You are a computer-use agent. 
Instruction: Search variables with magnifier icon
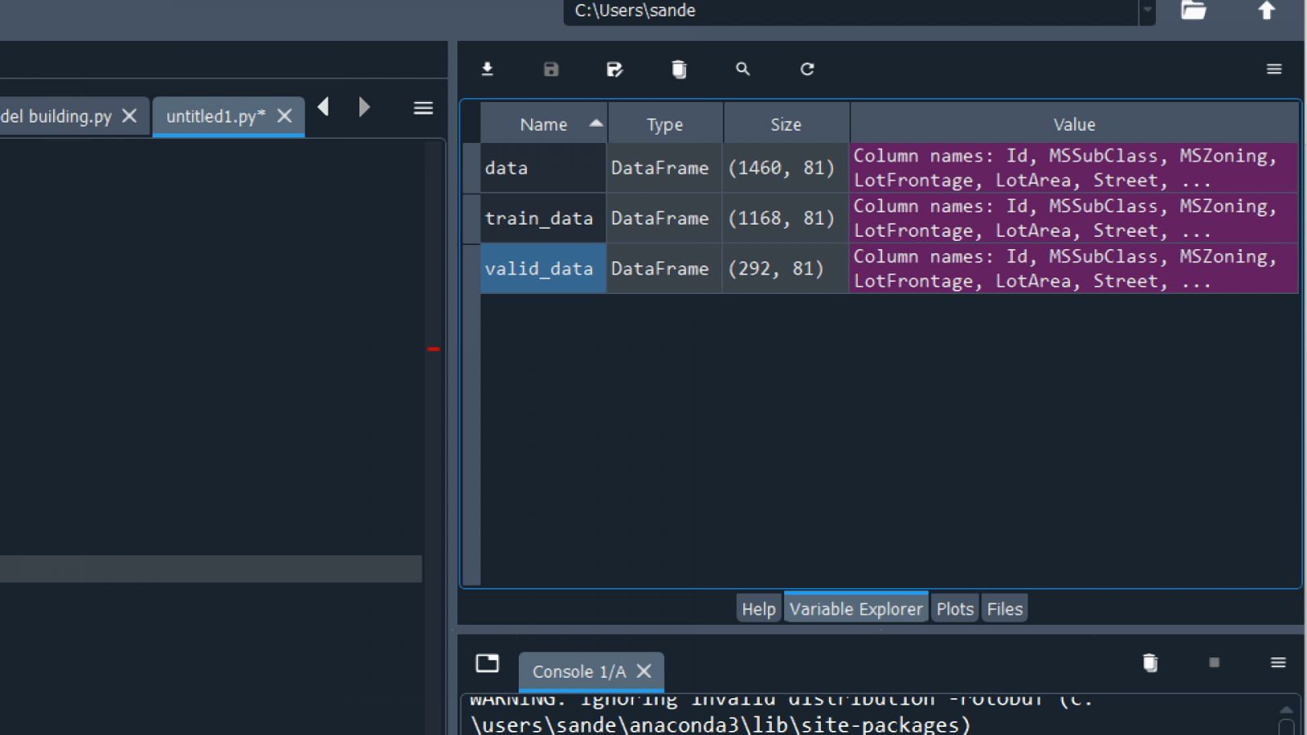coord(743,69)
